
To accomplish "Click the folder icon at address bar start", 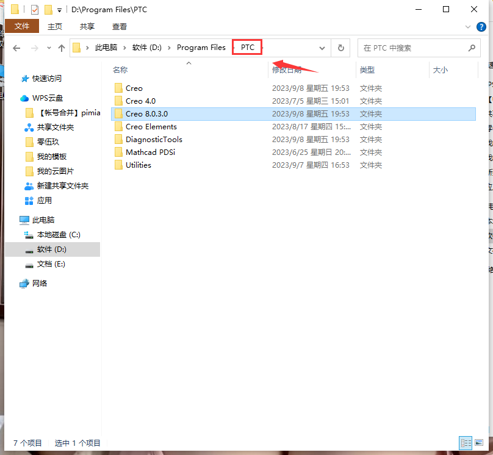I will (76, 48).
